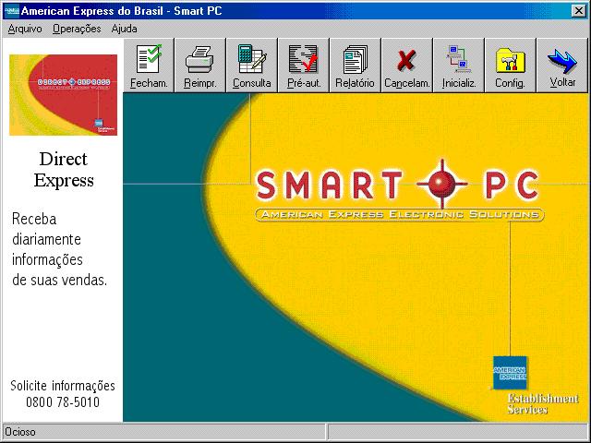Open the Ajuda menu
591x443 pixels.
(x=124, y=29)
